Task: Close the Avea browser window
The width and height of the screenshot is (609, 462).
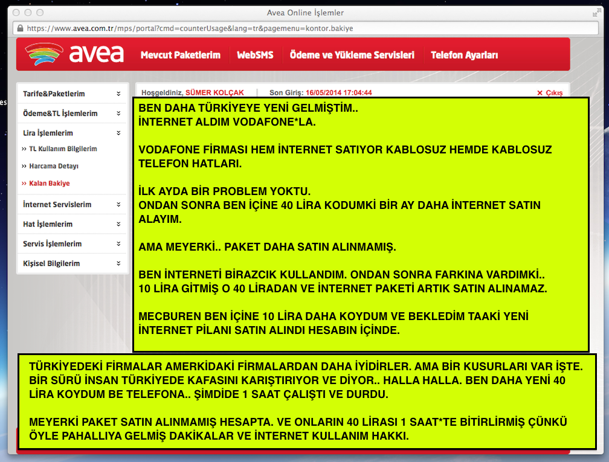Action: (16, 13)
